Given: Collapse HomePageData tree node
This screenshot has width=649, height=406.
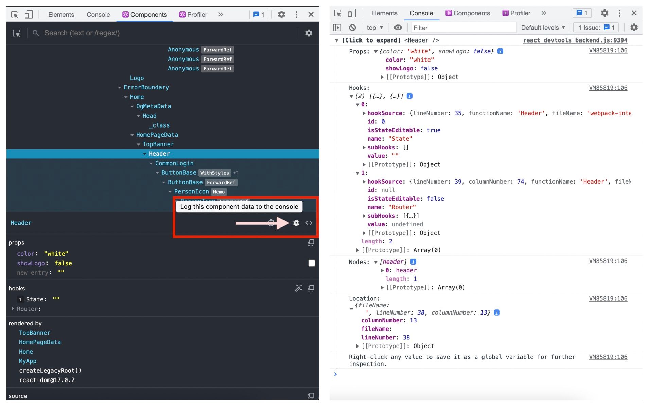Looking at the screenshot, I should [x=132, y=135].
